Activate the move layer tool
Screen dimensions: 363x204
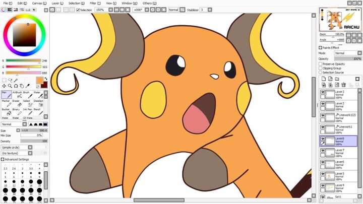[4, 86]
